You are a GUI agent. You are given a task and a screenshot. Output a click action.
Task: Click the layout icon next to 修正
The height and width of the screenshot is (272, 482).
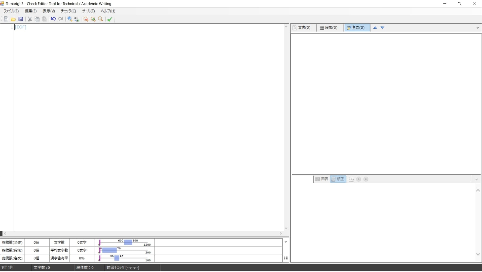[x=351, y=179]
